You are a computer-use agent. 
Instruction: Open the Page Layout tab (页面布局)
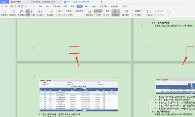pyautogui.click(x=56, y=6)
